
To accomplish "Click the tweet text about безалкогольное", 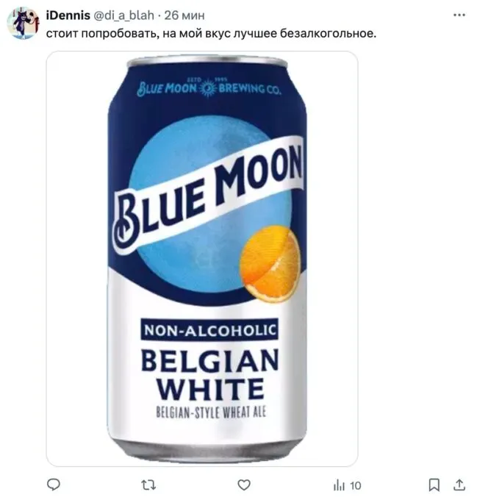I will [211, 33].
